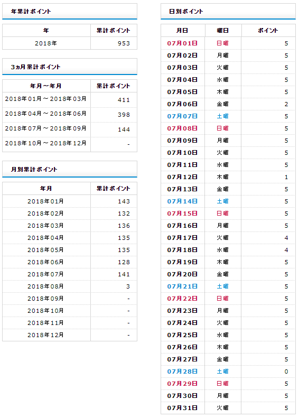Select the 2018年 yearly total row
299x418 pixels.
70,43
